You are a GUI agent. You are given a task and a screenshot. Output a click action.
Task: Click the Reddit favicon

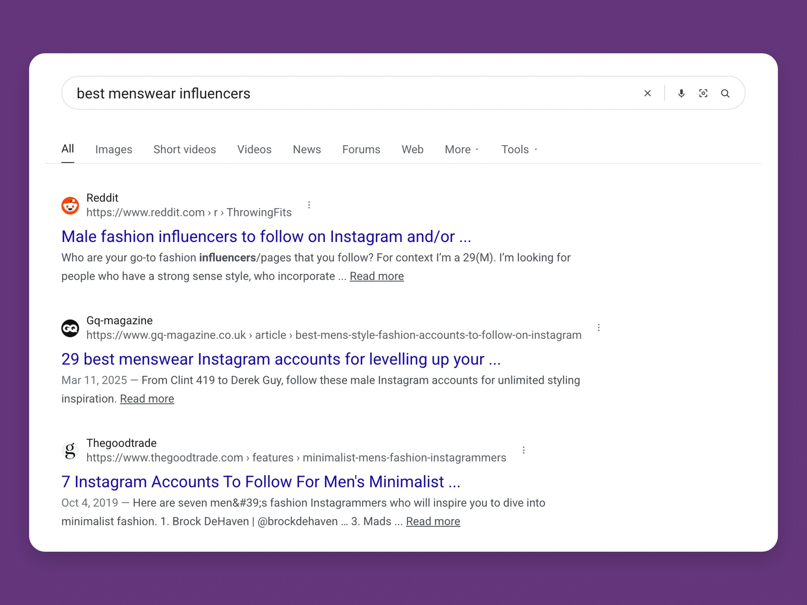click(x=70, y=206)
